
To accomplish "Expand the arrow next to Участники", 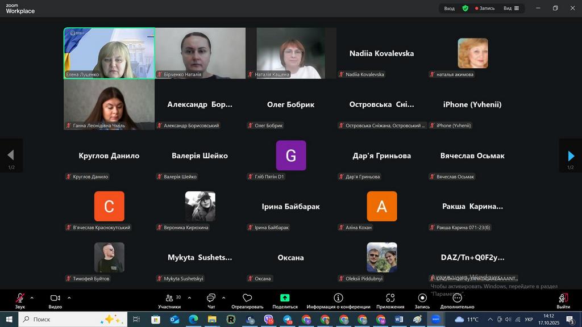I will tap(189, 297).
